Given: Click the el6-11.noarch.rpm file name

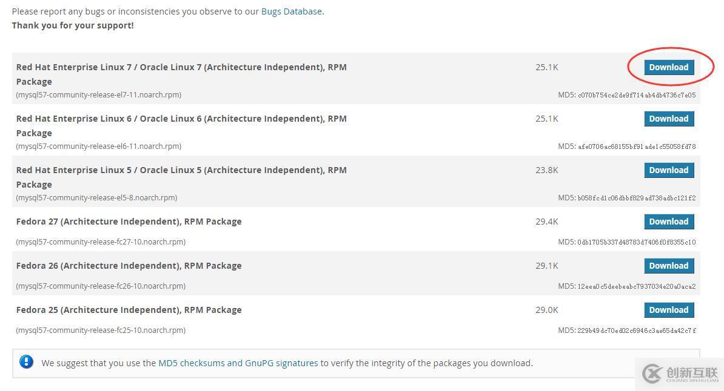Looking at the screenshot, I should [x=99, y=146].
